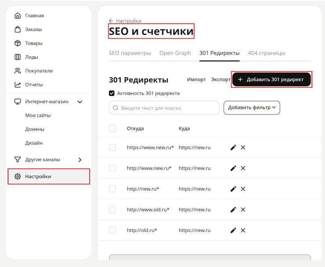Delete redirect from https://www.new.ru* with the X
This screenshot has width=325, height=267.
pos(243,147)
